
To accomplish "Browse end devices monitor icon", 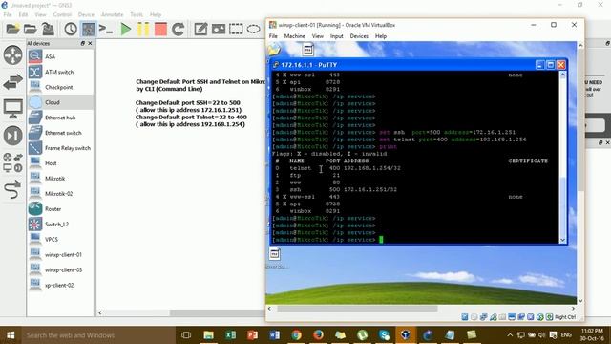I will [x=12, y=109].
